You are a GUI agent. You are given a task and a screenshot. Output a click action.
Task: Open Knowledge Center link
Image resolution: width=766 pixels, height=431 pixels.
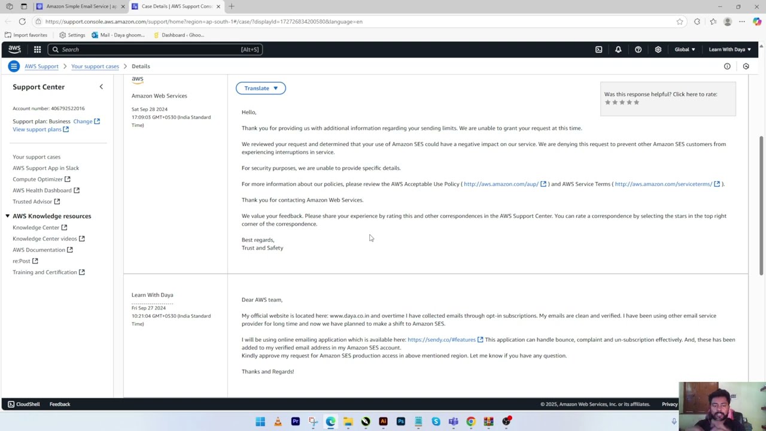40,227
